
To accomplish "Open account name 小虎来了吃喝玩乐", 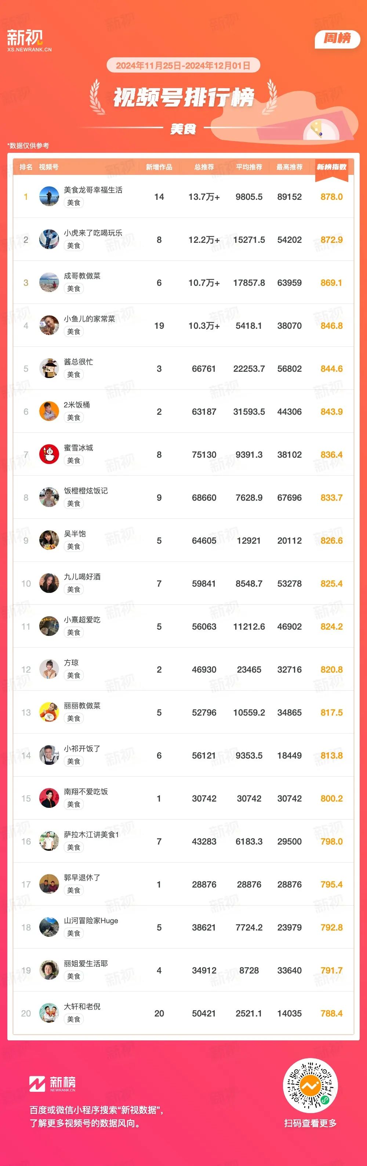I will pos(92,233).
